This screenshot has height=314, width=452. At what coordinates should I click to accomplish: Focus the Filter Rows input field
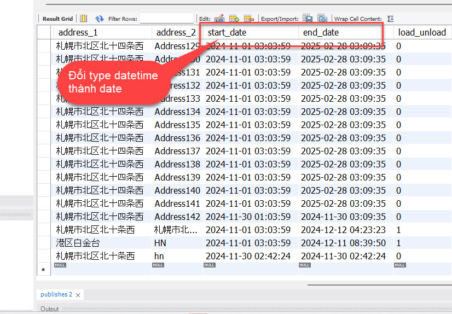[x=167, y=19]
